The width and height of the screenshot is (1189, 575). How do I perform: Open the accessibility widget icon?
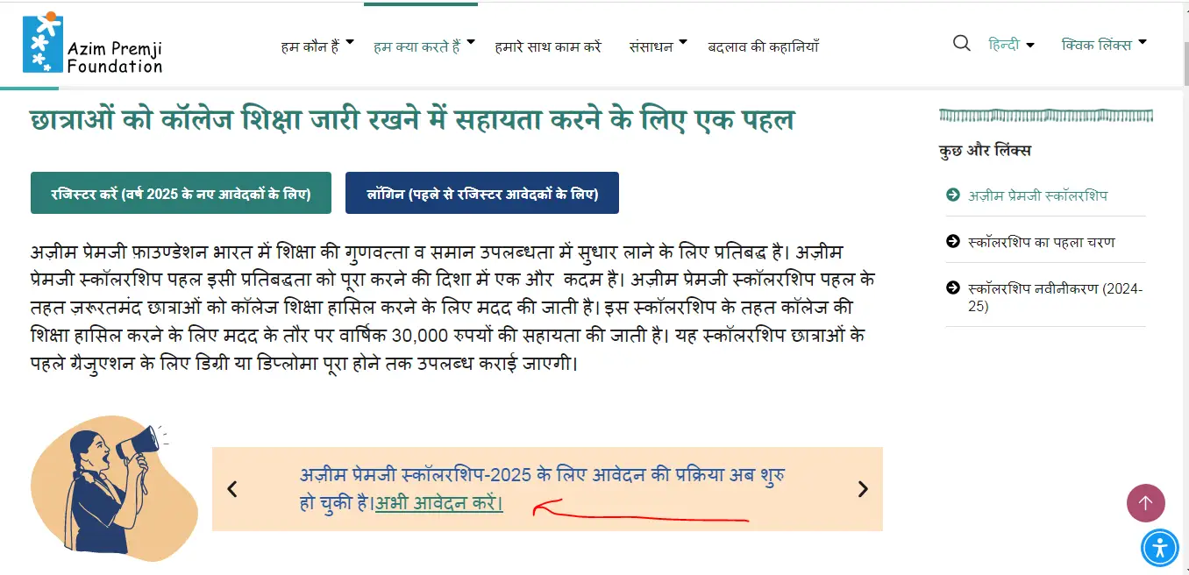coord(1160,548)
